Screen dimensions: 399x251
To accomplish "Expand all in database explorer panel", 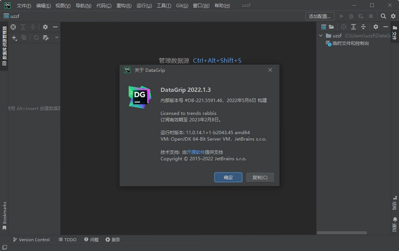I will coord(23,27).
